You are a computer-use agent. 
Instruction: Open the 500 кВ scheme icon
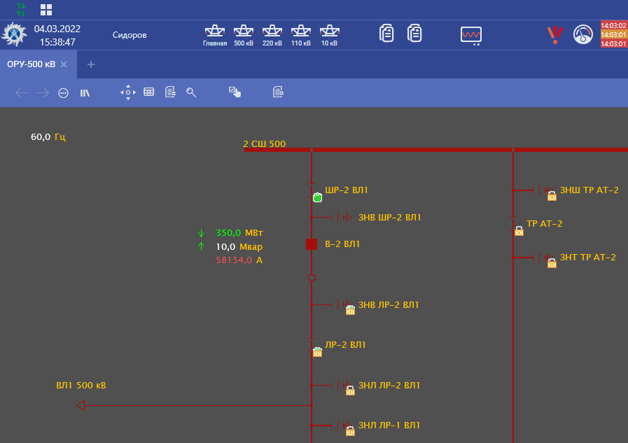(x=244, y=34)
